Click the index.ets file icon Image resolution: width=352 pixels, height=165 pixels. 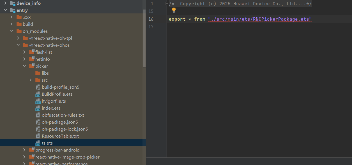pos(38,108)
